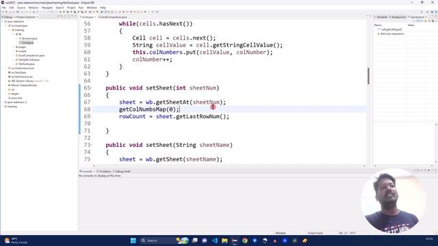Open the Project menu
The height and width of the screenshot is (246, 438).
[71, 8]
